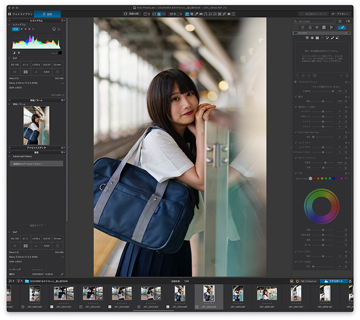Viewport: 360px width, 320px height.
Task: Open the Geometry corrections tab icon
Action: [x=324, y=27]
